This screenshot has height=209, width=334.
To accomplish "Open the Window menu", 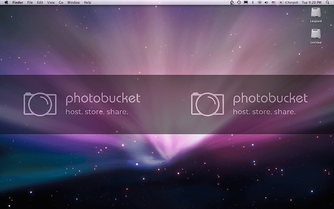I will [74, 2].
